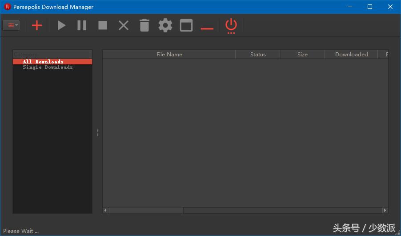Image resolution: width=401 pixels, height=236 pixels.
Task: Stop the selected download
Action: point(103,25)
